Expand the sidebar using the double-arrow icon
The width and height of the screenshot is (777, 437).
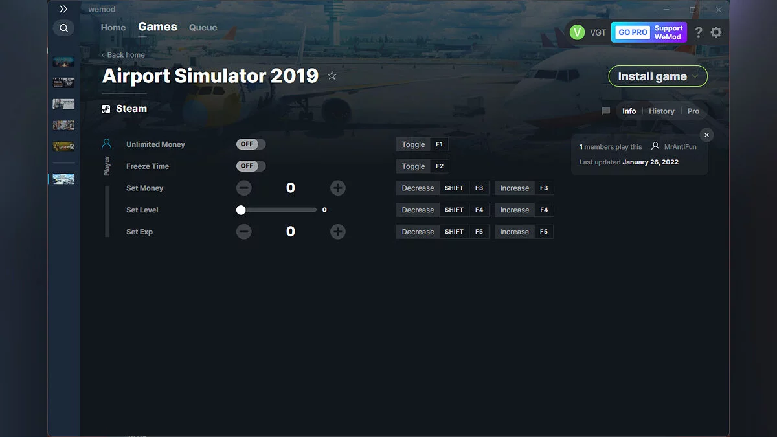63,9
